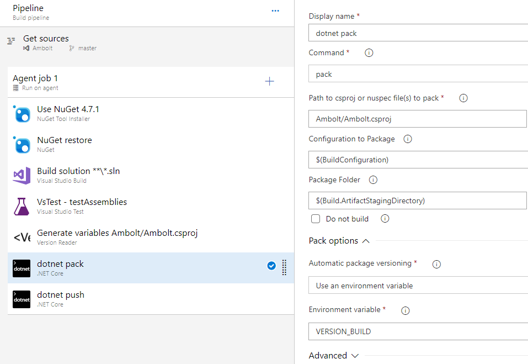Image resolution: width=528 pixels, height=364 pixels.
Task: Show info for Configuration to Package
Action: click(408, 139)
